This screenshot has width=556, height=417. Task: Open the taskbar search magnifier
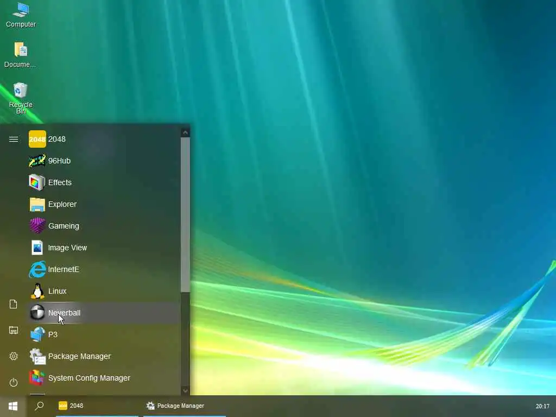pos(39,406)
